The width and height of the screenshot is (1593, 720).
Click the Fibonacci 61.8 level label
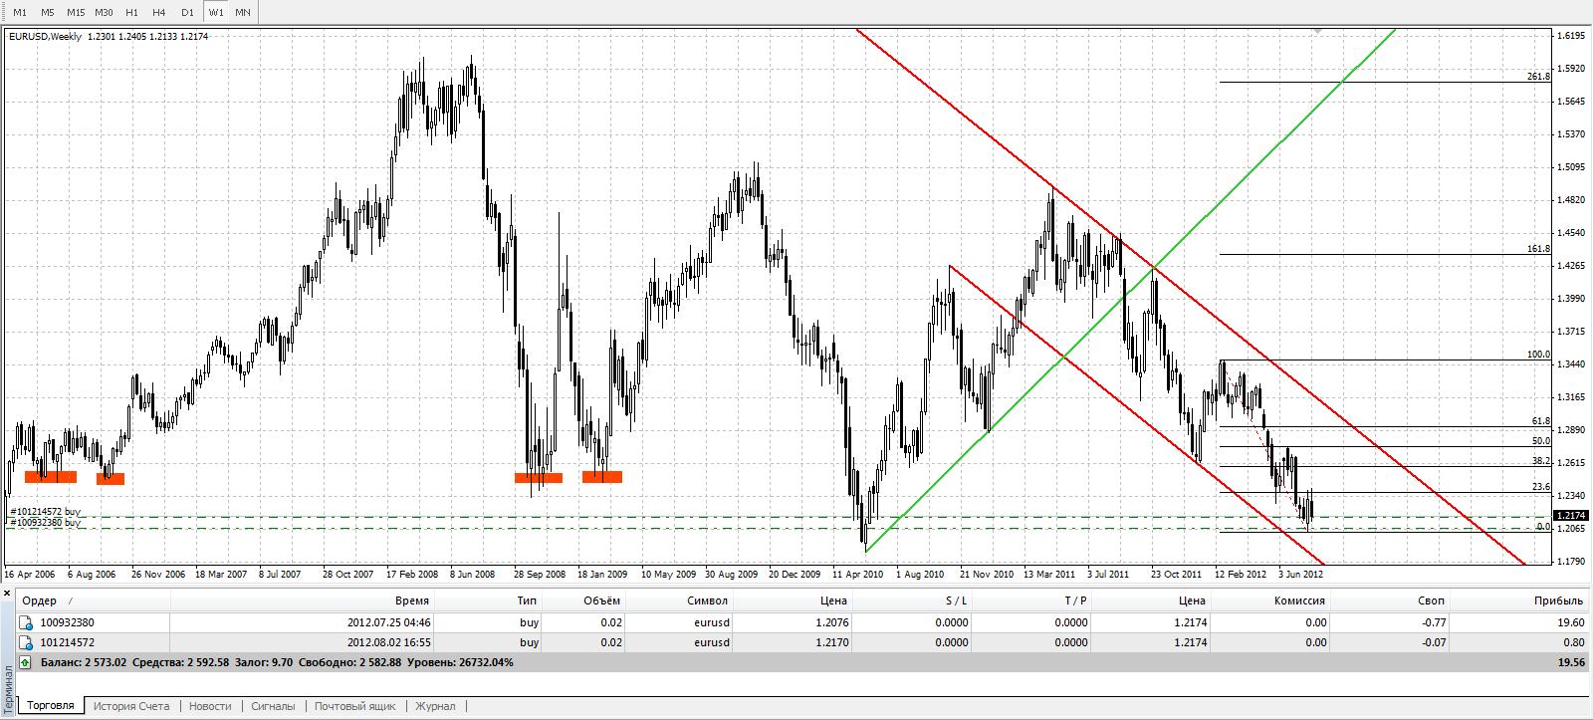[x=1541, y=421]
